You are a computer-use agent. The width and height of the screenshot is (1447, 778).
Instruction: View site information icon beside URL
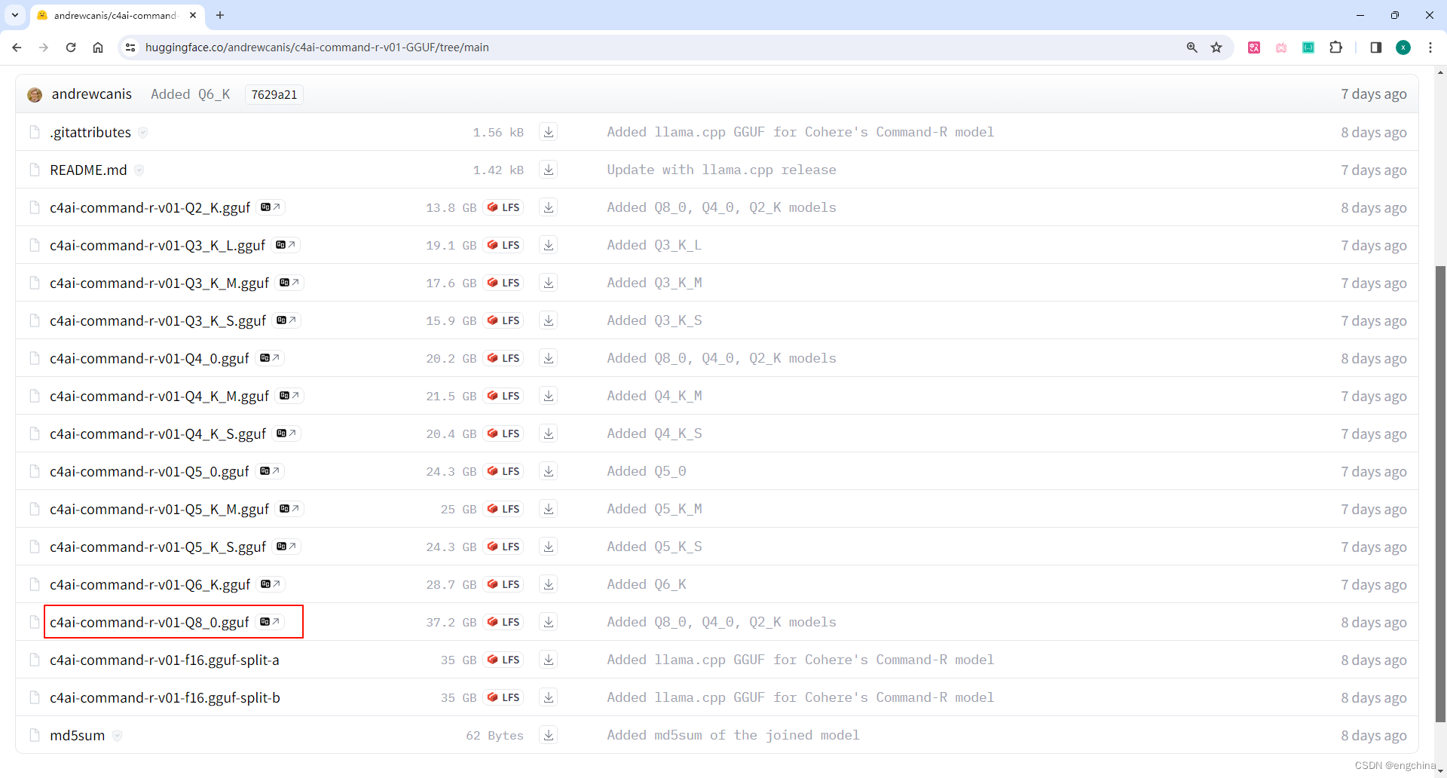click(130, 47)
